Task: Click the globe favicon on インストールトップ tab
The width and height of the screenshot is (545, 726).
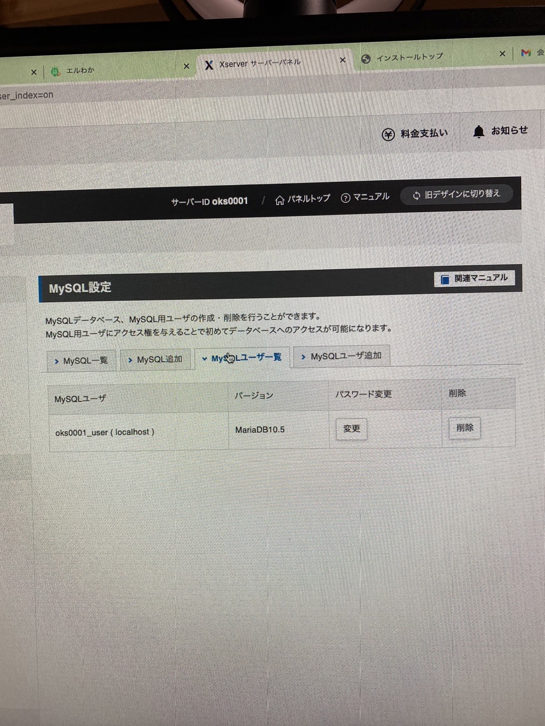Action: pos(366,59)
